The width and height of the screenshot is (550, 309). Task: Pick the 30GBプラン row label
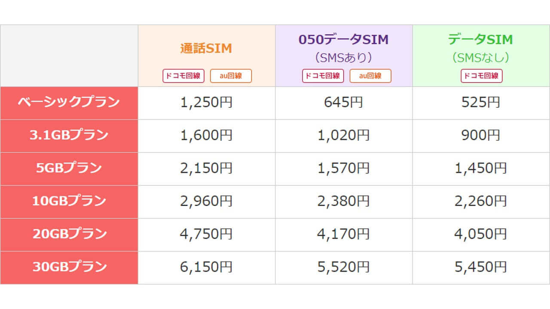coord(69,267)
